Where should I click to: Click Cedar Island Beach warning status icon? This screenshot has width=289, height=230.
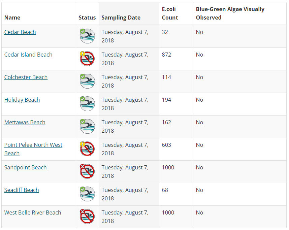click(x=87, y=59)
